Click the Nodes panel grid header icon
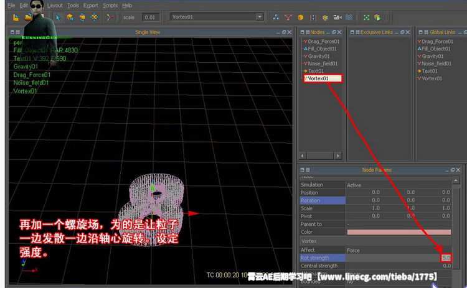Screen dimensions: 467x288 (308, 32)
